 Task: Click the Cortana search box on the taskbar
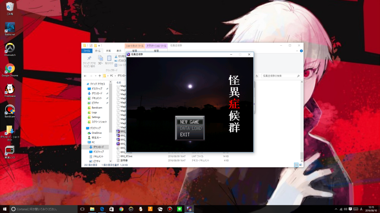click(x=44, y=209)
